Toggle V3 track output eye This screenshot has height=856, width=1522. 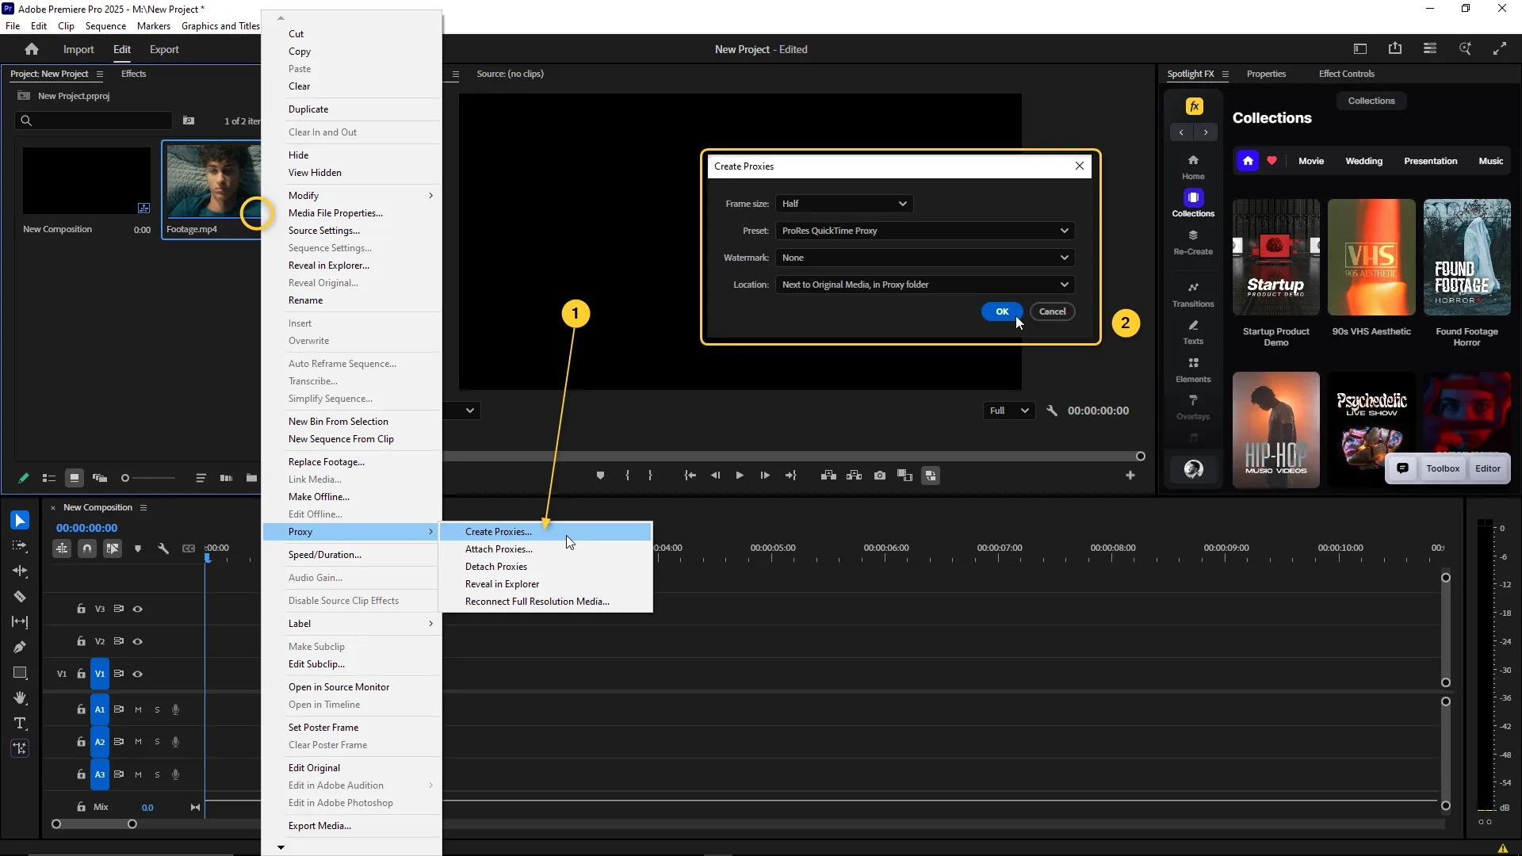(137, 609)
